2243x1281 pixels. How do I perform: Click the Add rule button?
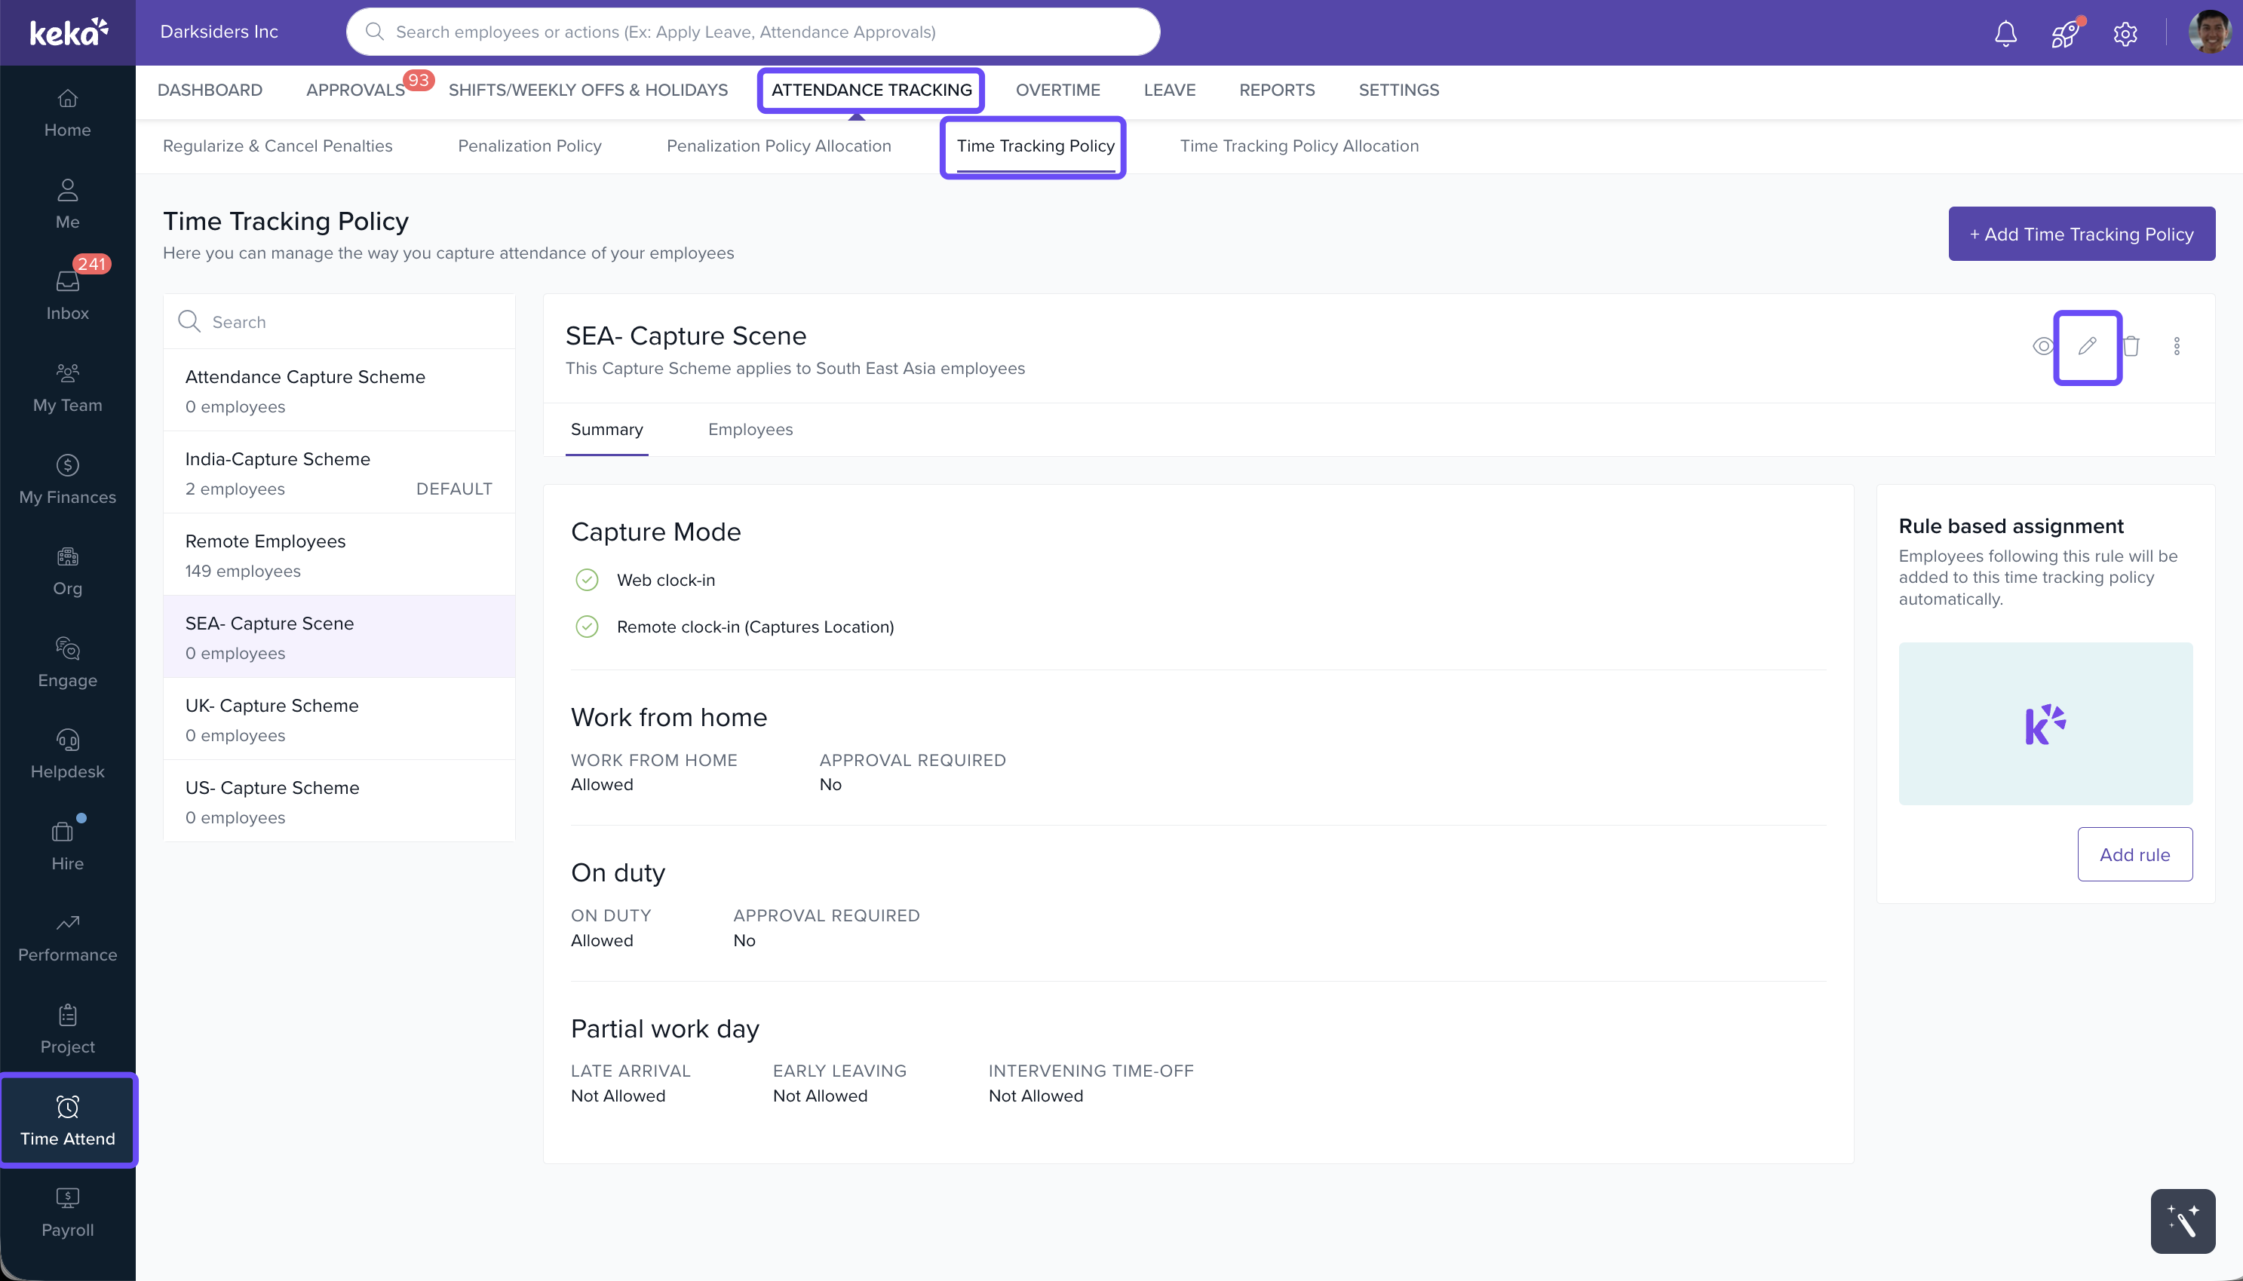2134,854
